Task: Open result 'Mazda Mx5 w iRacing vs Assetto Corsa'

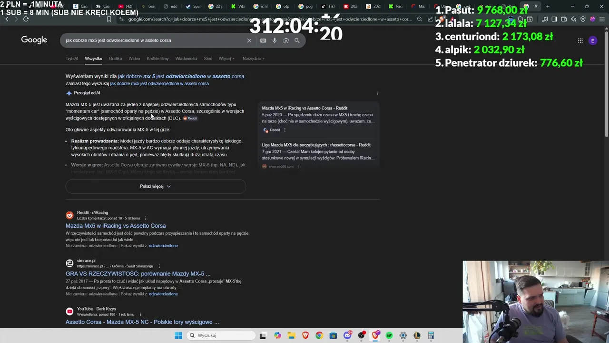Action: pyautogui.click(x=116, y=226)
